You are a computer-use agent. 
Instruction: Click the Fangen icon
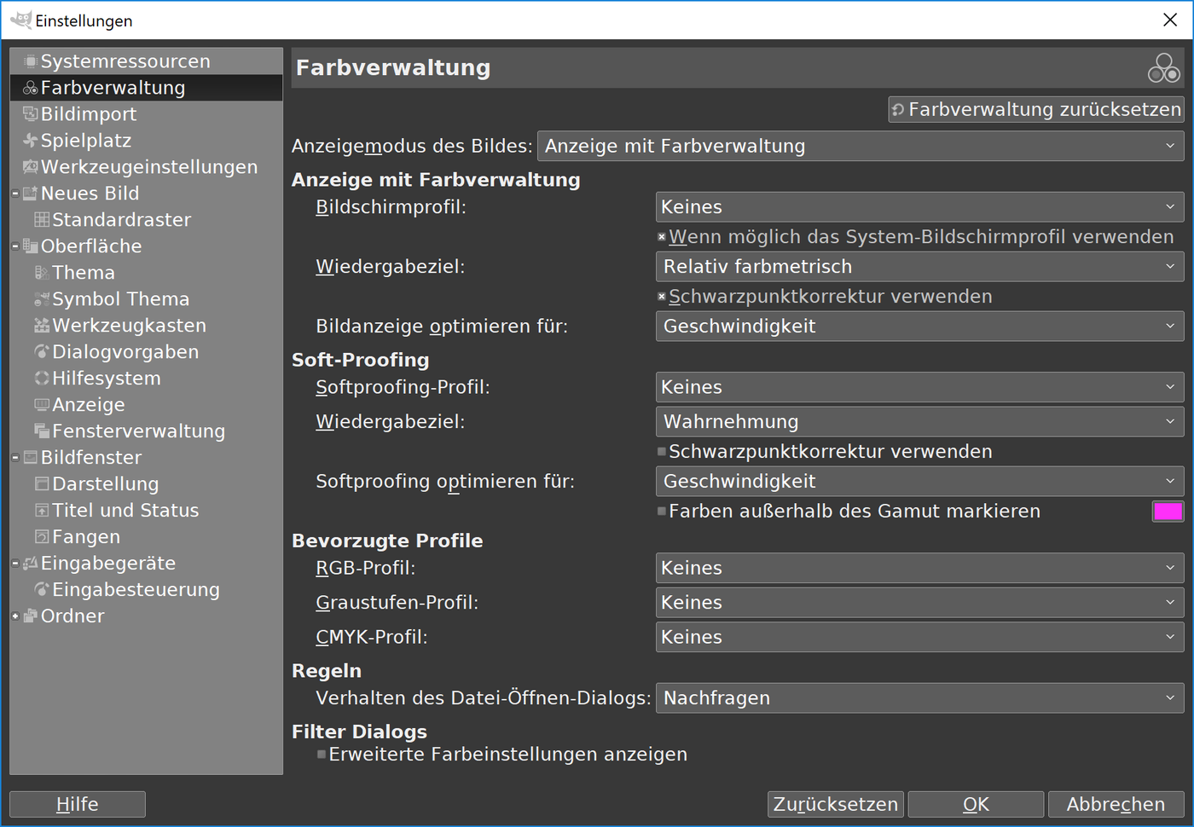[x=42, y=537]
